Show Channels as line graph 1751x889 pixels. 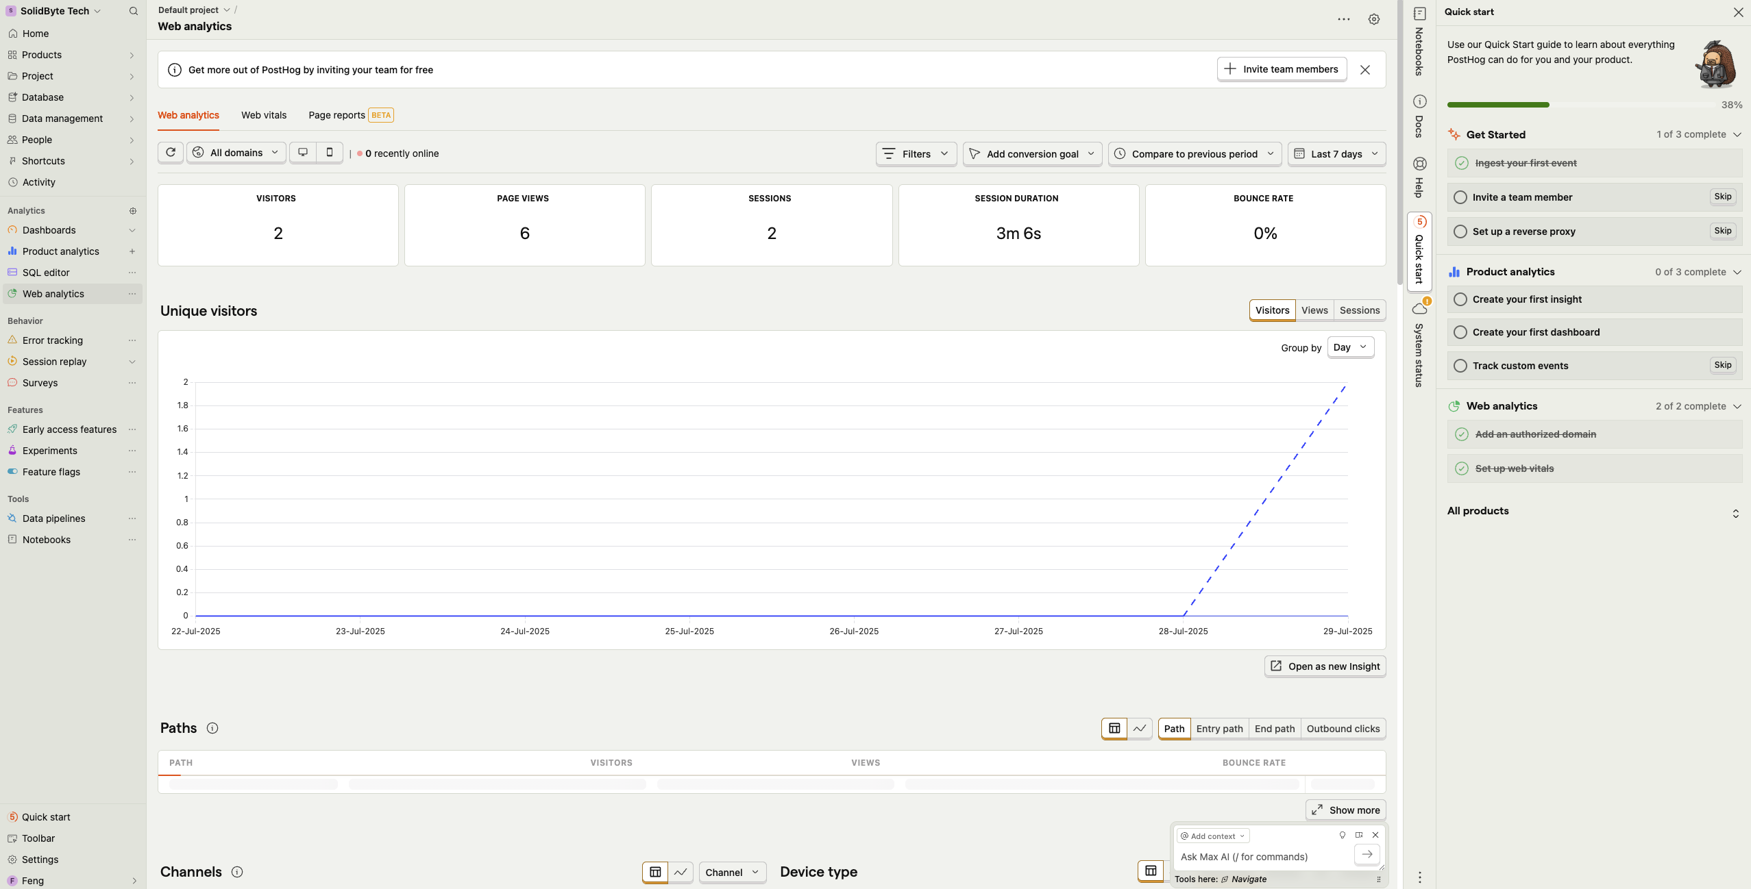point(681,872)
